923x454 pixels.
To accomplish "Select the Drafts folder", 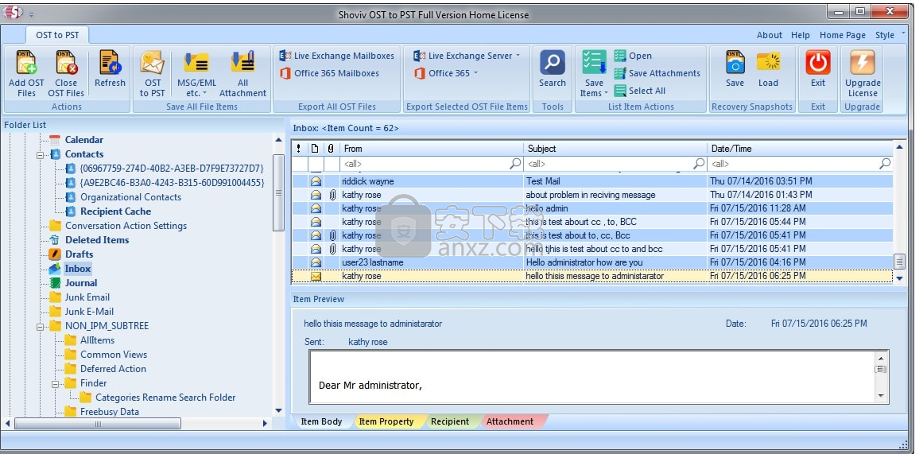I will pyautogui.click(x=79, y=254).
